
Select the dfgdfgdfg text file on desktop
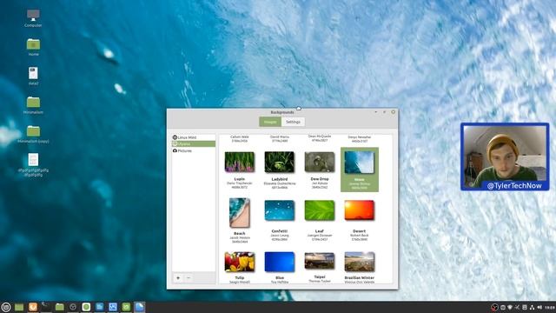point(33,164)
